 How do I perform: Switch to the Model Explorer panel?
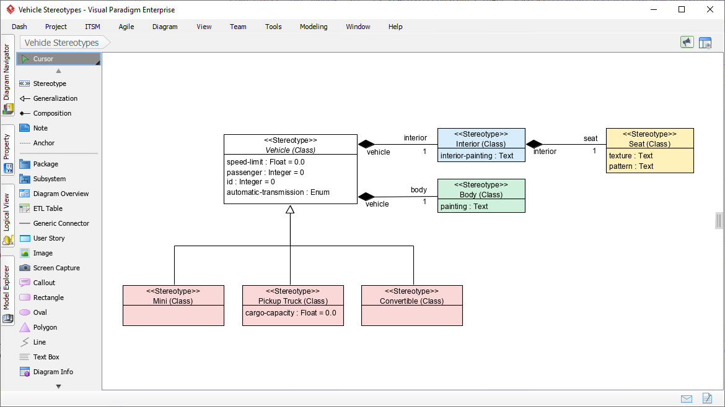tap(7, 285)
